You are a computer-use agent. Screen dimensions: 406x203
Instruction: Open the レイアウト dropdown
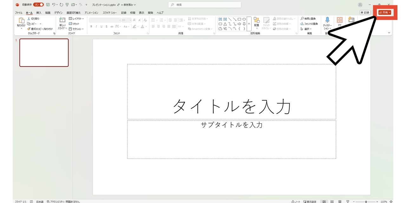[76, 19]
